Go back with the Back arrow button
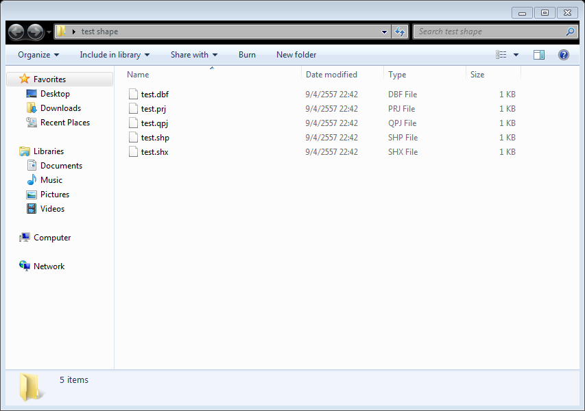The height and width of the screenshot is (411, 585). pyautogui.click(x=16, y=32)
